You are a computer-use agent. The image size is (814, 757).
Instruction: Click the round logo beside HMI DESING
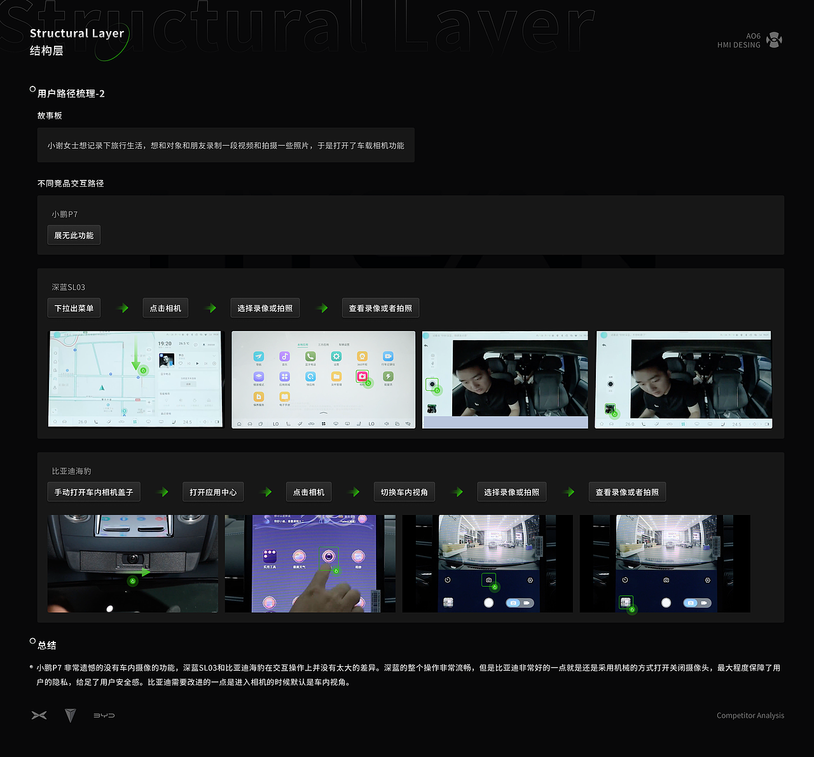tap(774, 40)
